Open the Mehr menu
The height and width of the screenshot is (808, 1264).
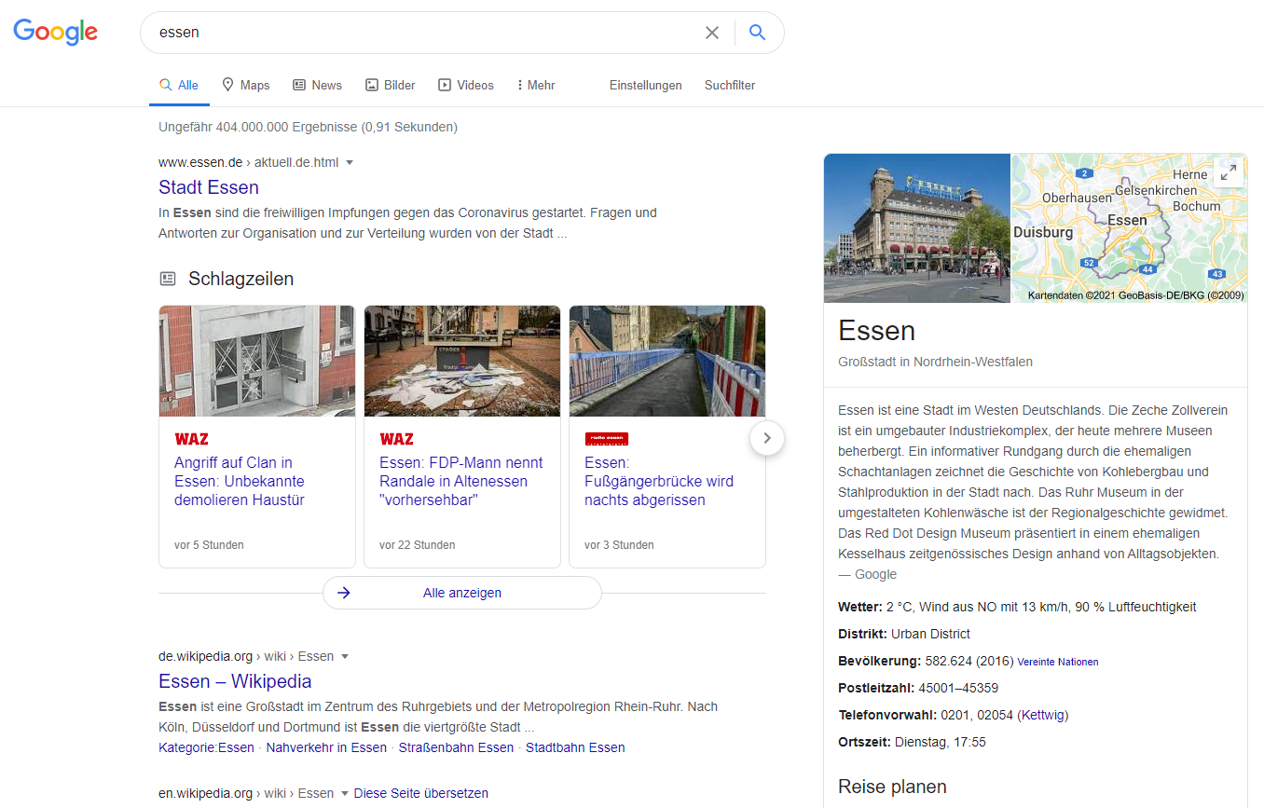pyautogui.click(x=536, y=85)
